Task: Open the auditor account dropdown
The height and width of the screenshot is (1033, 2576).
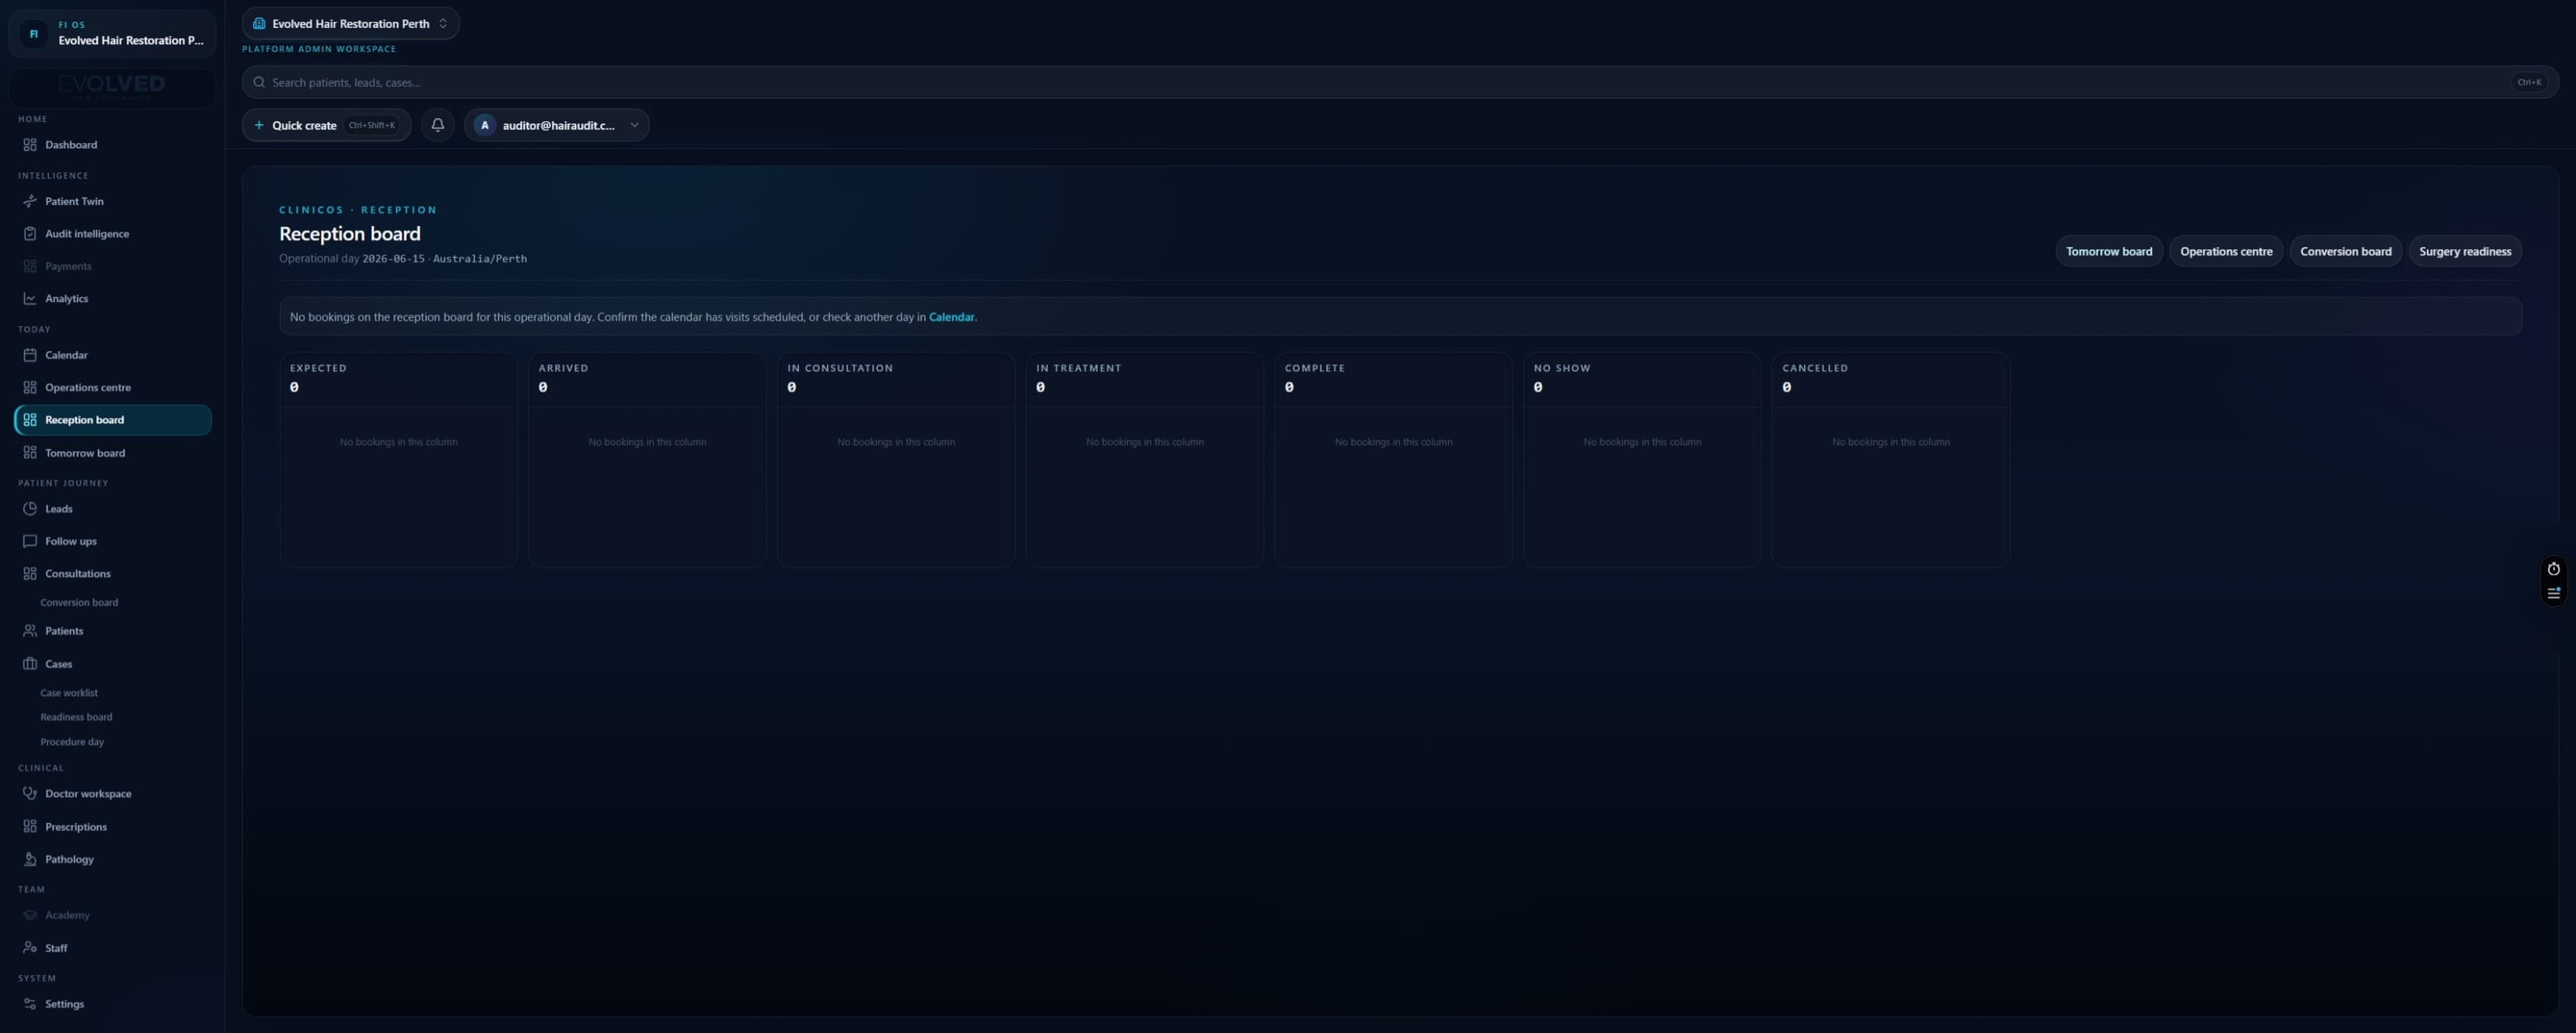Action: pyautogui.click(x=556, y=125)
